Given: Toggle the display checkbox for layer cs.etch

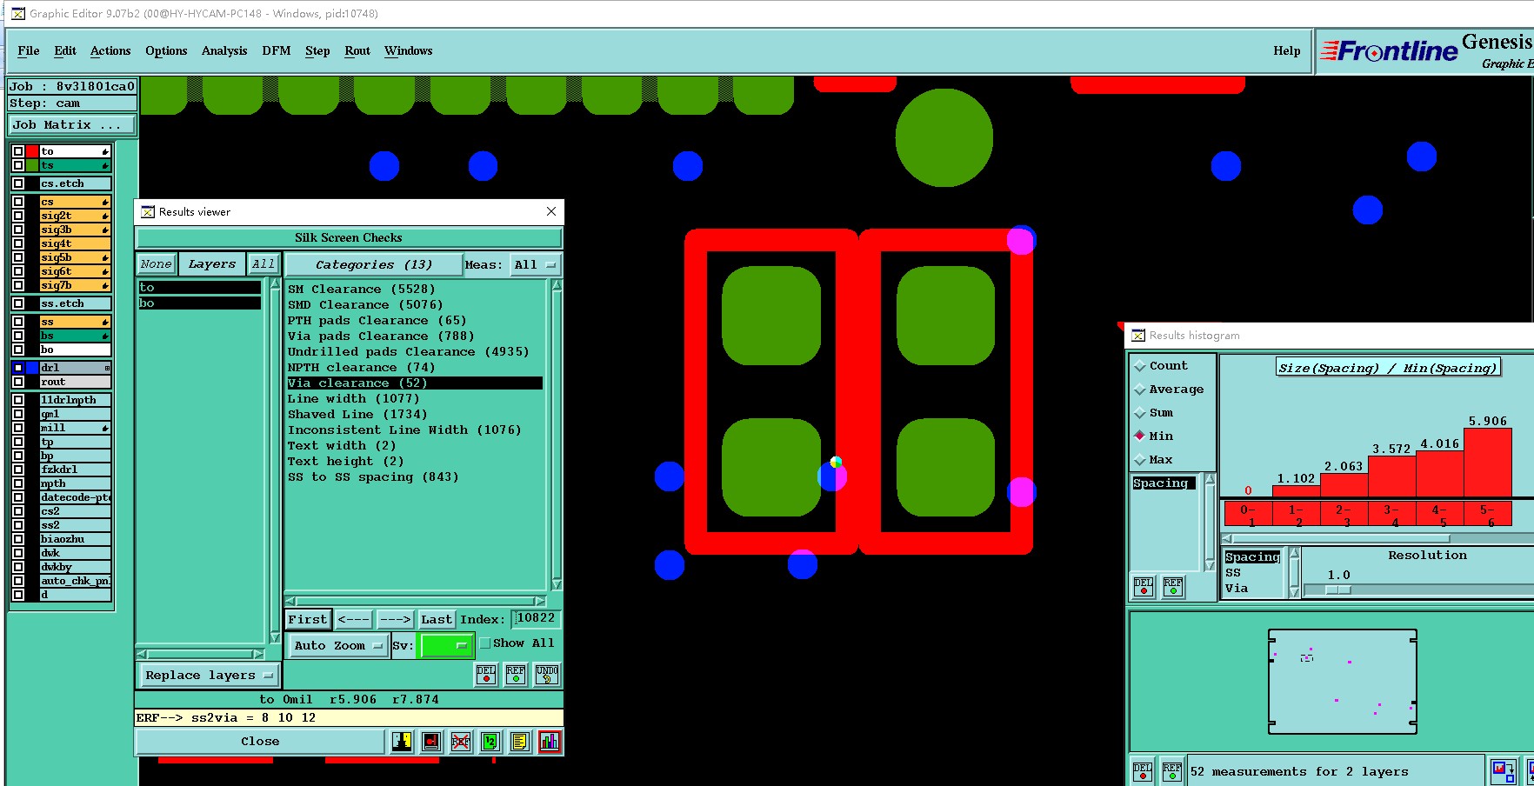Looking at the screenshot, I should click(x=17, y=183).
